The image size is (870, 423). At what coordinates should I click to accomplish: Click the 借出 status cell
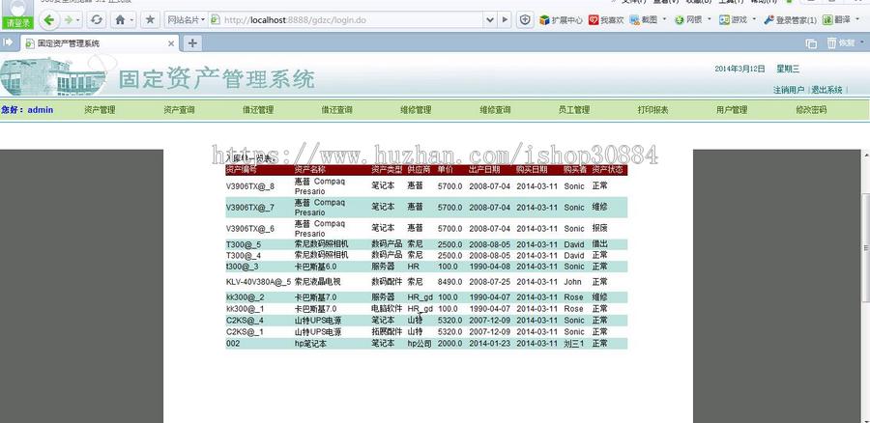coord(599,244)
